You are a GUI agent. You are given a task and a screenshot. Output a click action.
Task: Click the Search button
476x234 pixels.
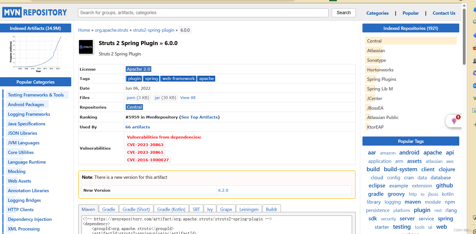[344, 13]
